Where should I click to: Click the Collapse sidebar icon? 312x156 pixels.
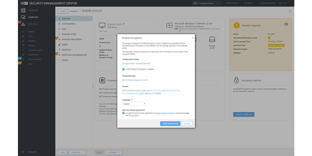pyautogui.click(x=23, y=152)
